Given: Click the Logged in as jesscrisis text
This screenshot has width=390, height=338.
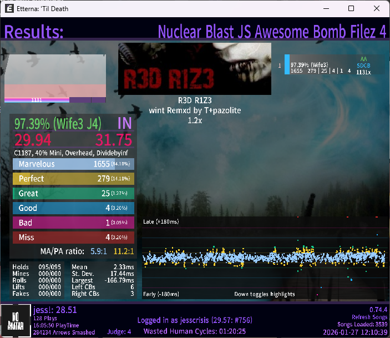Looking at the screenshot, I should (x=194, y=320).
